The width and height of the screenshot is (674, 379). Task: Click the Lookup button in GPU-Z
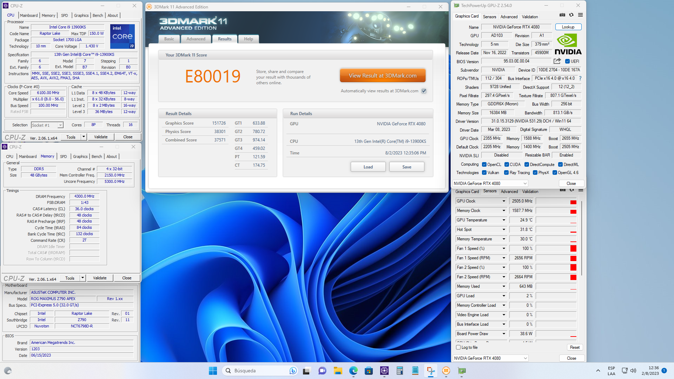(568, 27)
